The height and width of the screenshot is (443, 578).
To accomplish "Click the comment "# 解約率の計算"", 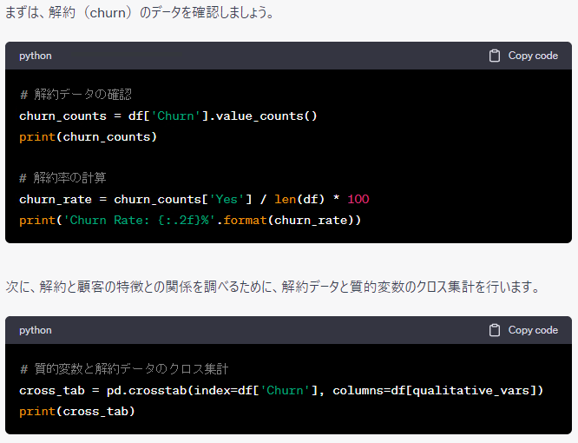I will (x=62, y=178).
